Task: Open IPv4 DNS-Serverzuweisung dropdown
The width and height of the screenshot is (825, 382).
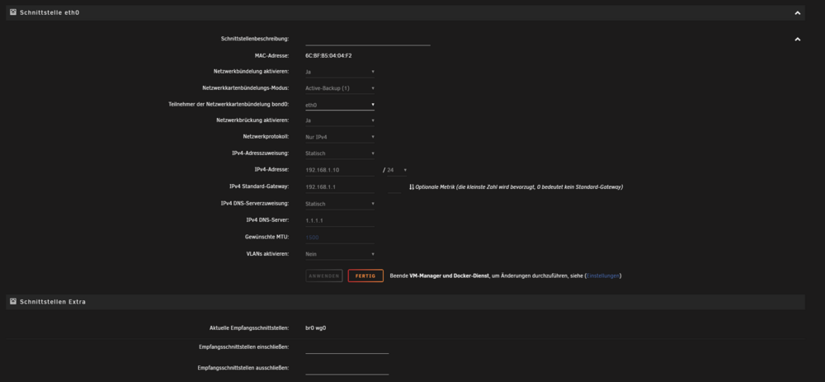Action: coord(340,204)
